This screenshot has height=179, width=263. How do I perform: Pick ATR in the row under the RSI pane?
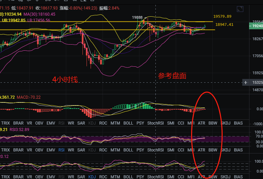pyautogui.click(x=202, y=150)
